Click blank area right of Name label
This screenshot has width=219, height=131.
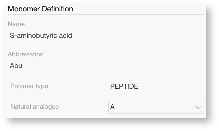[x=106, y=24]
